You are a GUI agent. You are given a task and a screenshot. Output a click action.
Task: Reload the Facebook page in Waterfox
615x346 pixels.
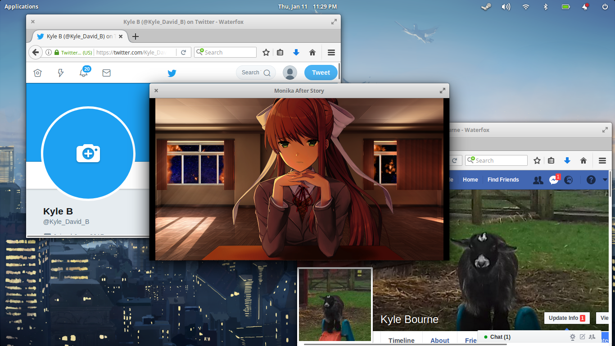[x=455, y=160]
